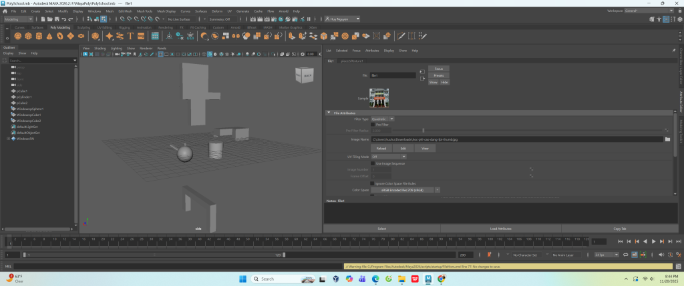Click the polygon torus shelf icon
684x286 pixels.
pyautogui.click(x=60, y=36)
